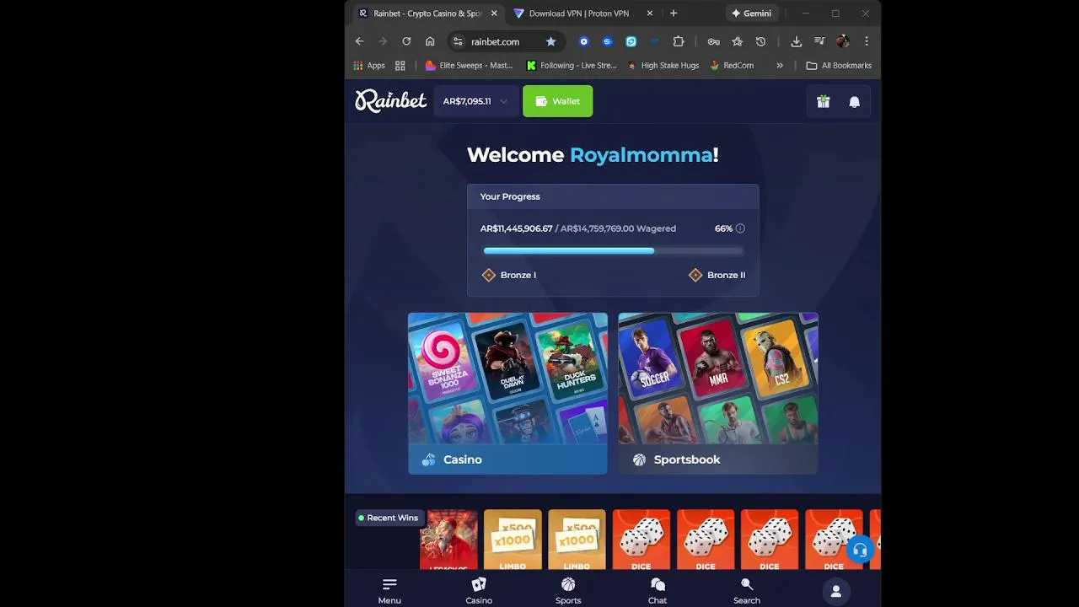The height and width of the screenshot is (607, 1079).
Task: Open the RedCorn bookmark
Action: (x=732, y=66)
